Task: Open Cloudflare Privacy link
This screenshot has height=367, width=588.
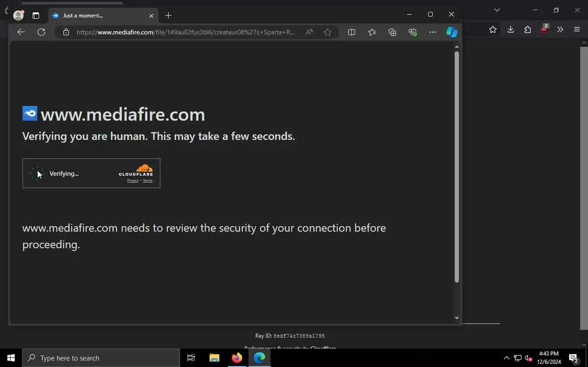Action: [133, 181]
